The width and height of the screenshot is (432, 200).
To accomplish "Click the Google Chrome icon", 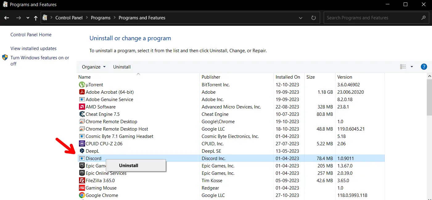I will pyautogui.click(x=82, y=195).
